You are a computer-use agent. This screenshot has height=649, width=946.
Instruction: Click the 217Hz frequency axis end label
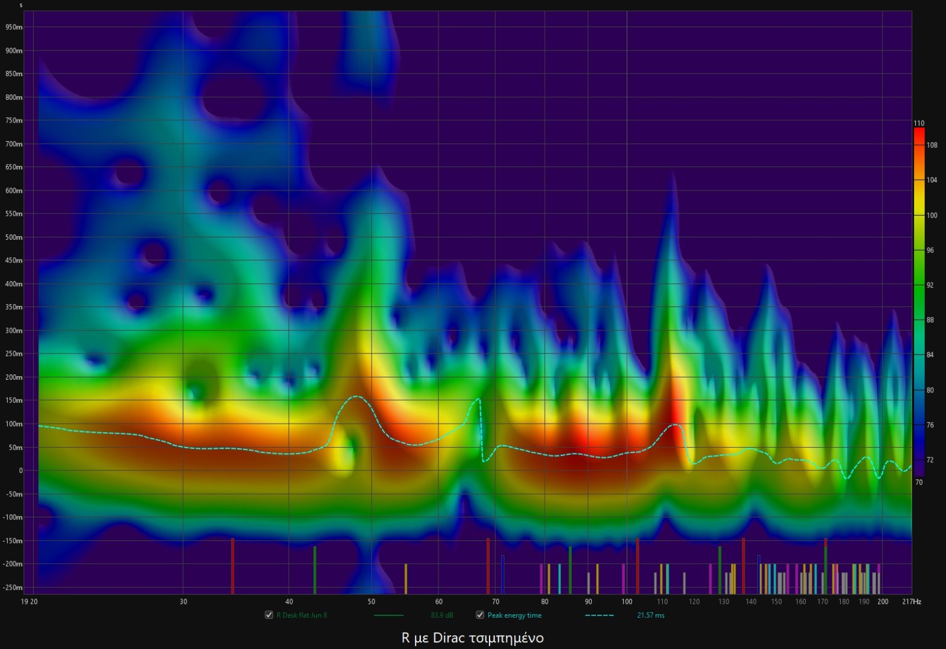[912, 602]
